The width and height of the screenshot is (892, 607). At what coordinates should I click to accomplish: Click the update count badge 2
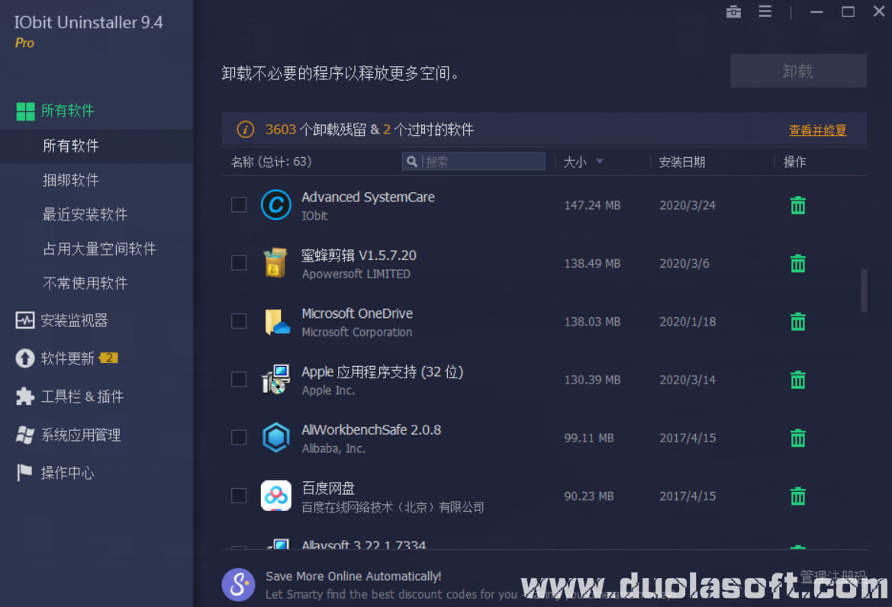(108, 358)
